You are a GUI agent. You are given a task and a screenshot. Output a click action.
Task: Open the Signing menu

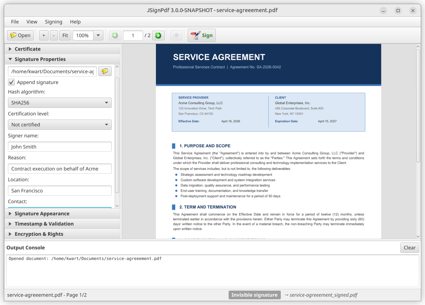click(53, 22)
